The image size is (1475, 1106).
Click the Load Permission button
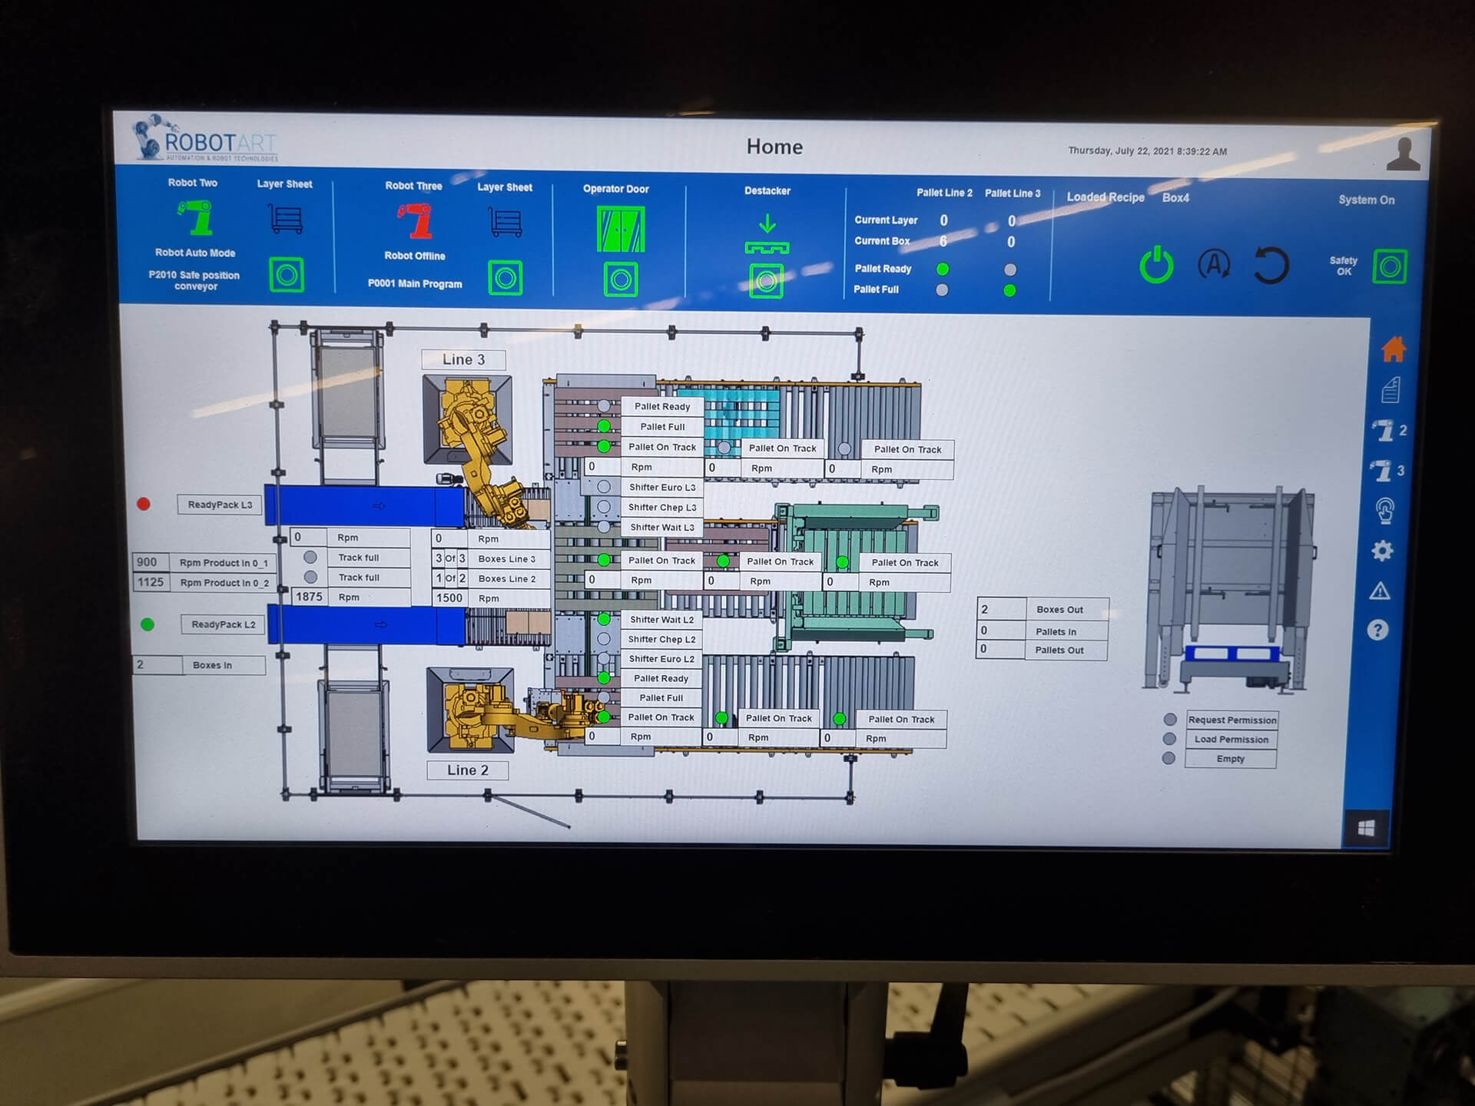(1231, 739)
